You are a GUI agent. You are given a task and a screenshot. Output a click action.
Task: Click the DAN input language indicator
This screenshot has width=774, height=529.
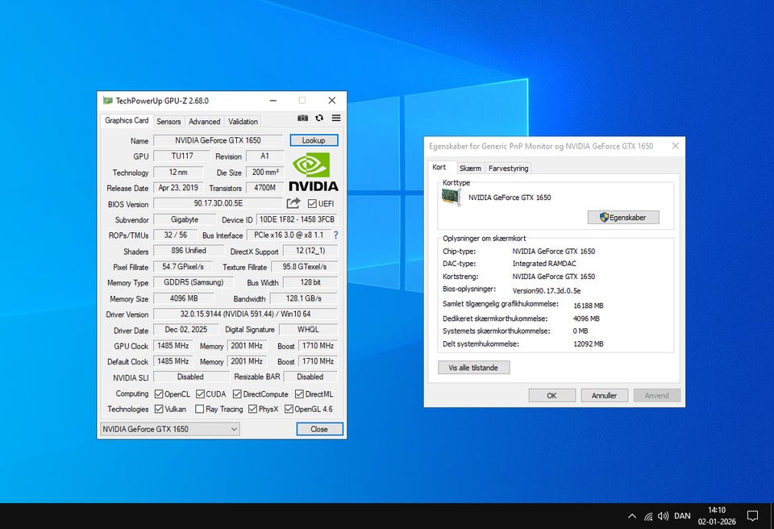pos(682,516)
